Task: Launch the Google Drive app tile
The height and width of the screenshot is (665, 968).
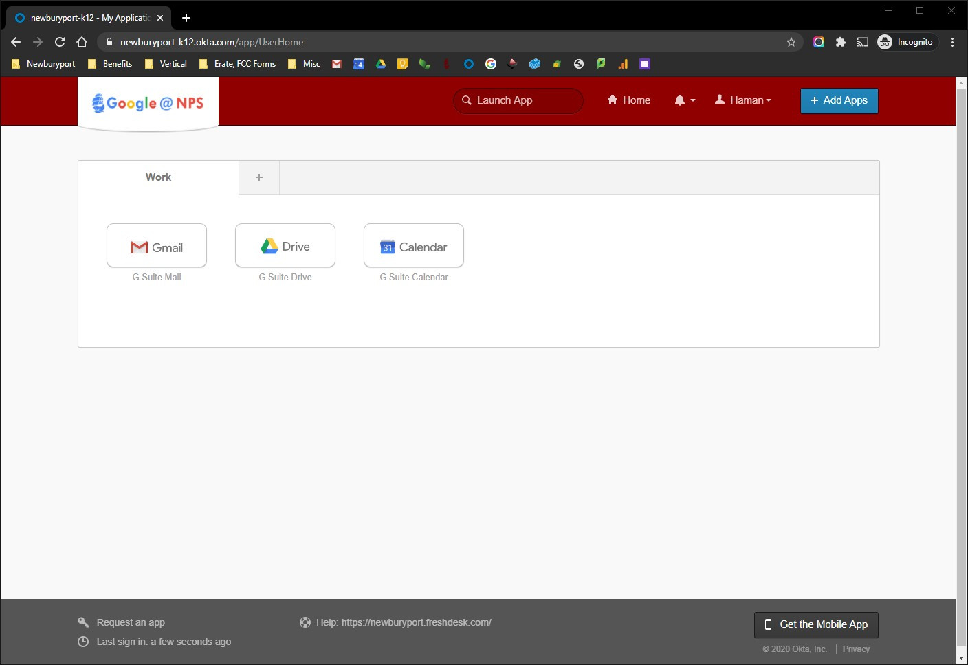Action: (x=285, y=245)
